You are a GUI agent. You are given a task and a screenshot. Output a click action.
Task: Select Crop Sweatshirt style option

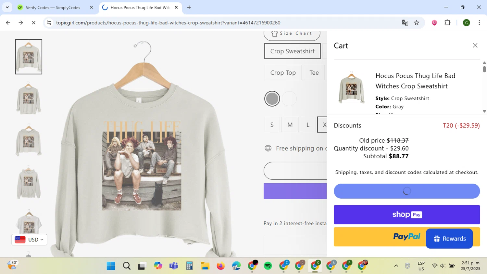pos(293,51)
